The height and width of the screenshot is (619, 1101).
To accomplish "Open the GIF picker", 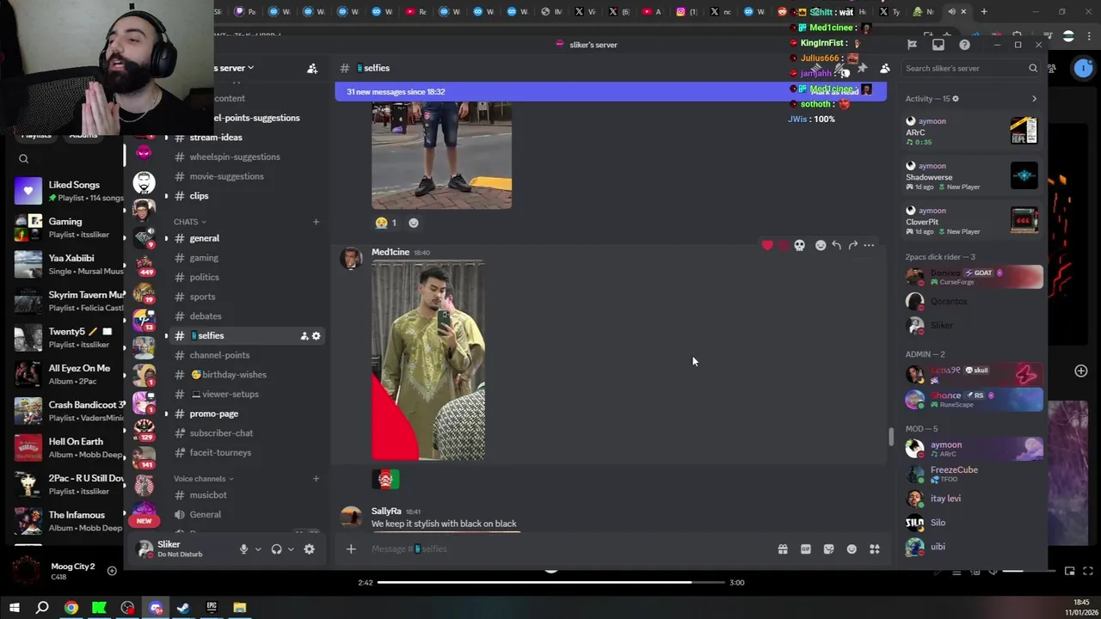I will pos(806,549).
